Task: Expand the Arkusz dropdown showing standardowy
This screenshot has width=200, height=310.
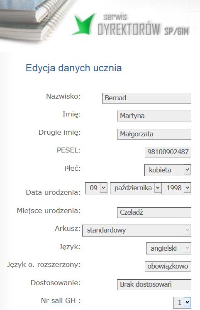Action: (x=137, y=230)
